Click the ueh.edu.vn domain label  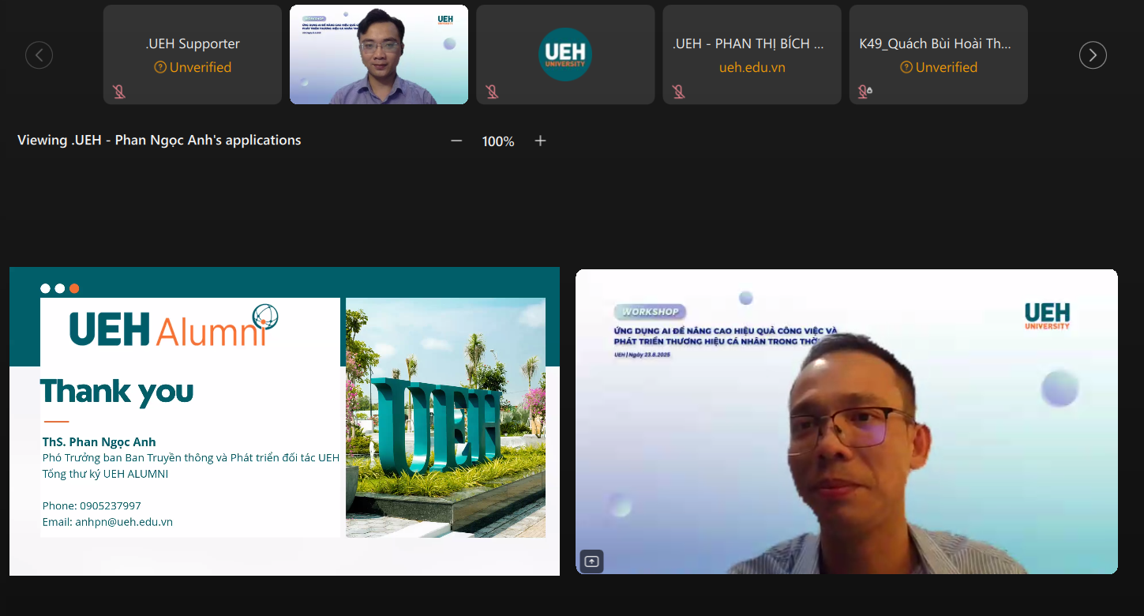752,68
